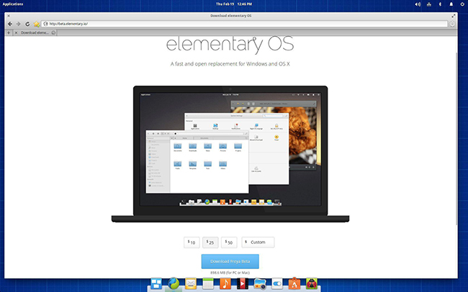Go back with the browser back arrow

pyautogui.click(x=10, y=24)
